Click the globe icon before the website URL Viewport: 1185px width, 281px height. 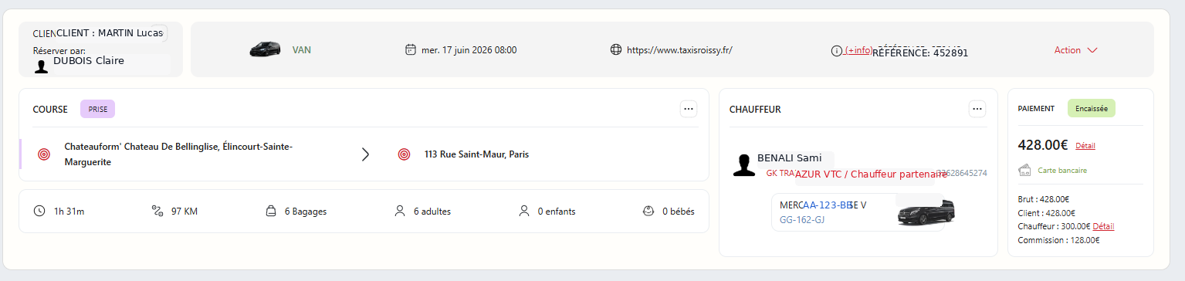[x=616, y=49]
